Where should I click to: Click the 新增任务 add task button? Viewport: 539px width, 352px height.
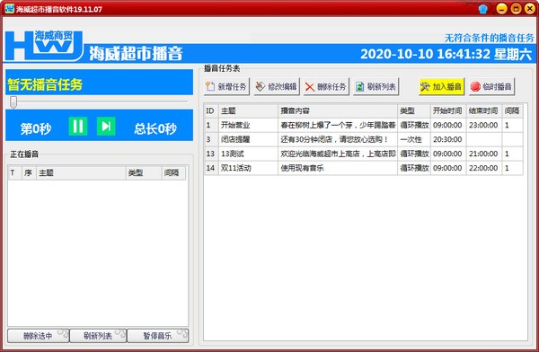pos(226,86)
